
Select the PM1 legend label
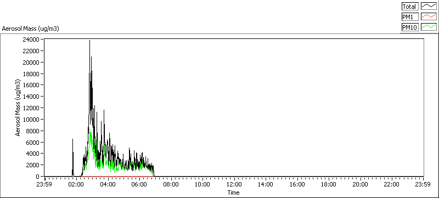point(409,17)
